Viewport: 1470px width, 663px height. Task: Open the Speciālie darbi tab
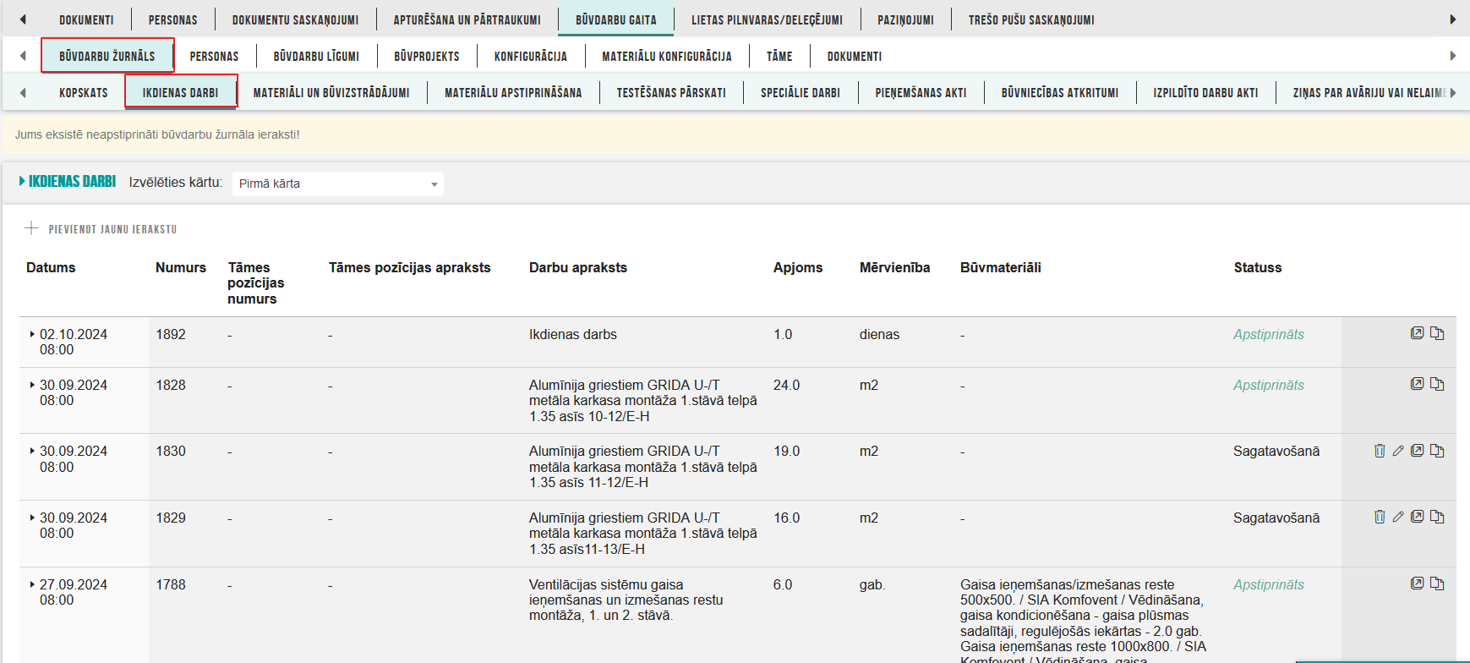coord(801,92)
